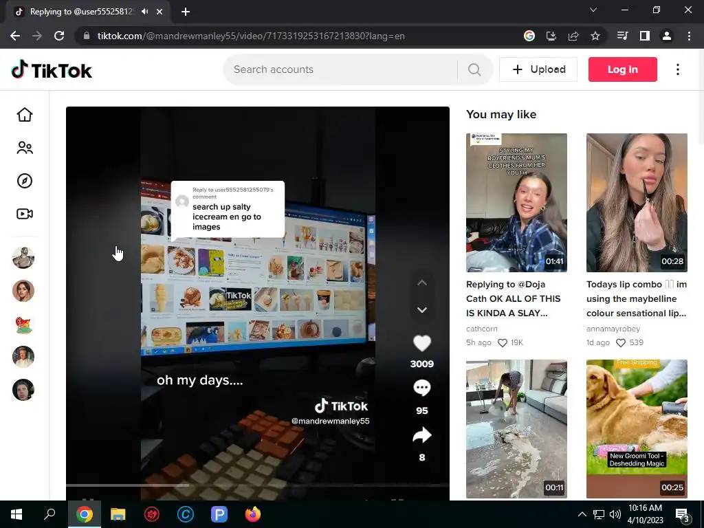Click the install app icon in address bar
The width and height of the screenshot is (704, 528).
551,36
